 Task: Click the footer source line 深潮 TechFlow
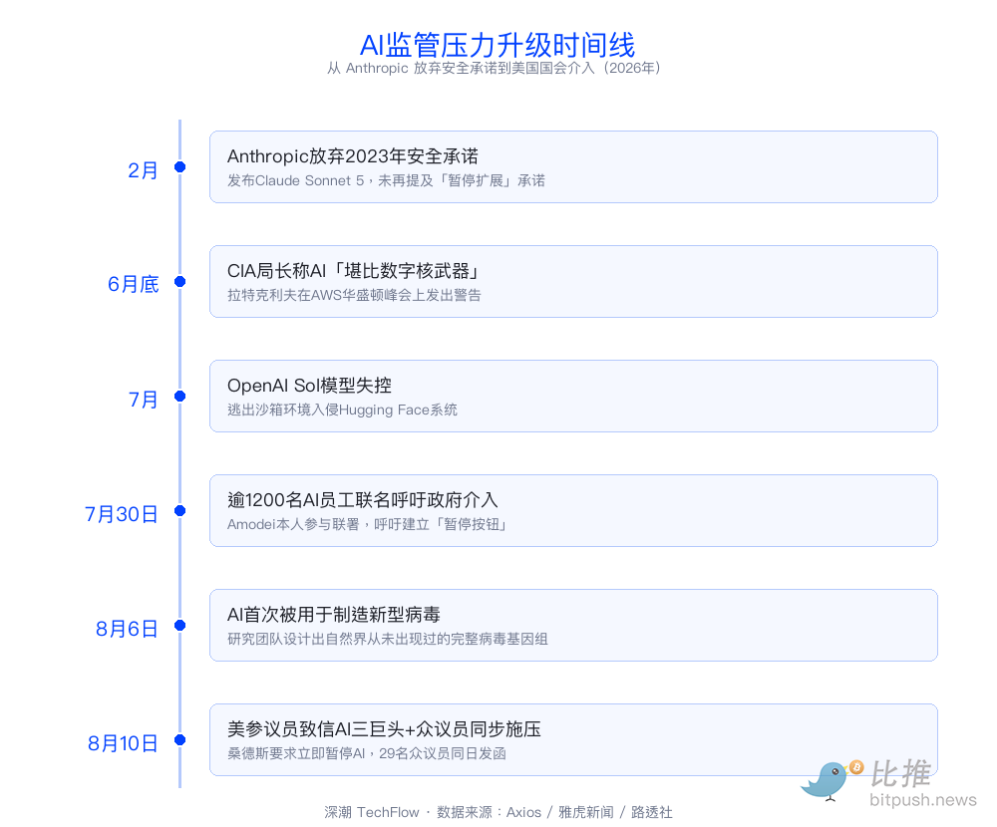[498, 812]
